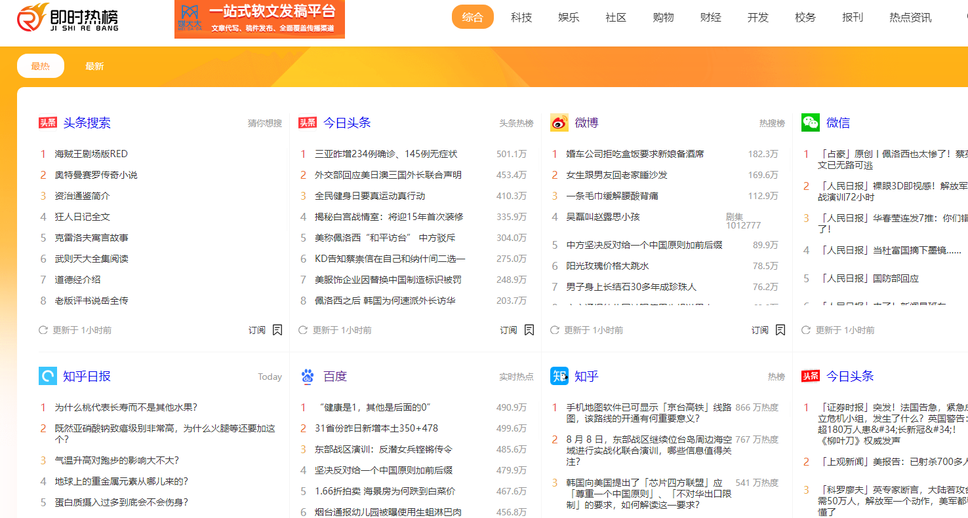The height and width of the screenshot is (518, 968).
Task: Click refresh icon in 微信 card footer
Action: click(806, 330)
